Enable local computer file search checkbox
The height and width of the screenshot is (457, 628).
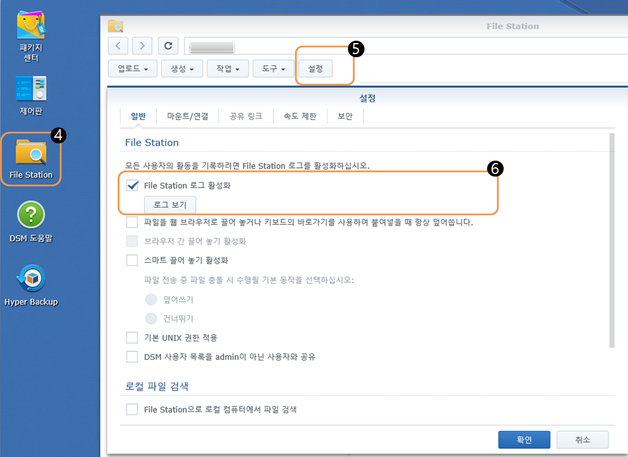click(x=132, y=410)
